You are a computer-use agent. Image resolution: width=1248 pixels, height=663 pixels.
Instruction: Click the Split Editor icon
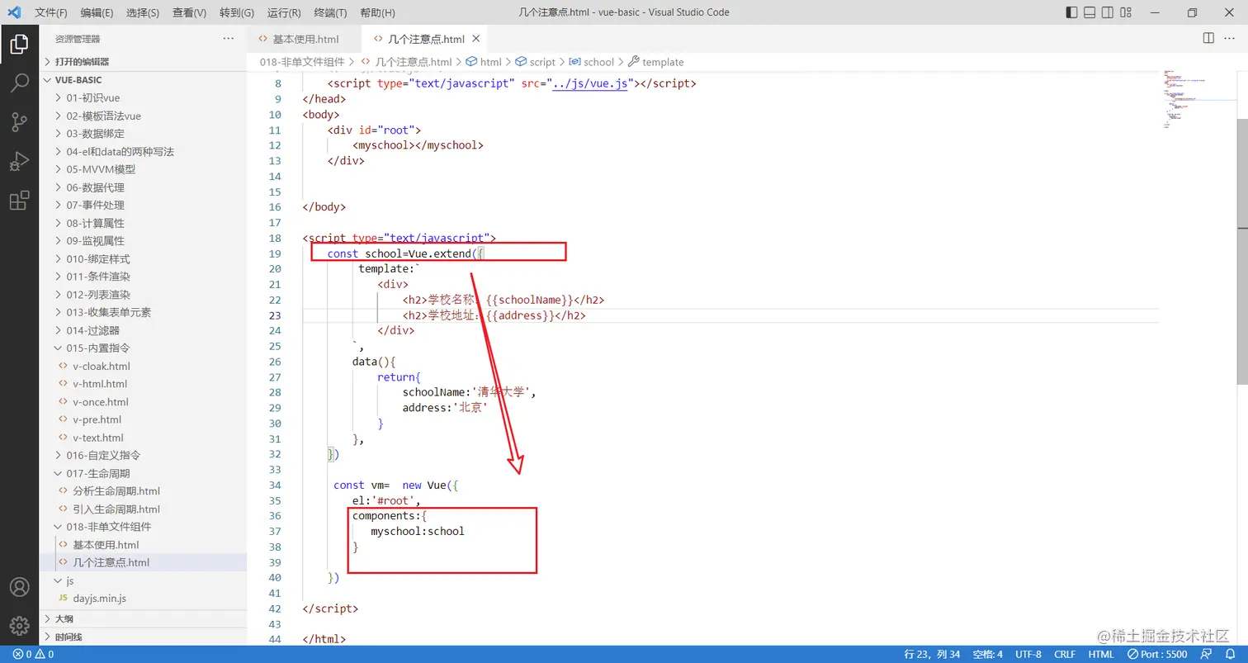1208,39
